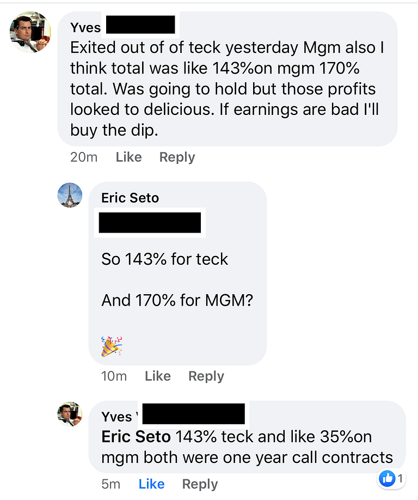Unlike the 5m-old reply from Yves
This screenshot has height=500, width=418.
(x=151, y=484)
